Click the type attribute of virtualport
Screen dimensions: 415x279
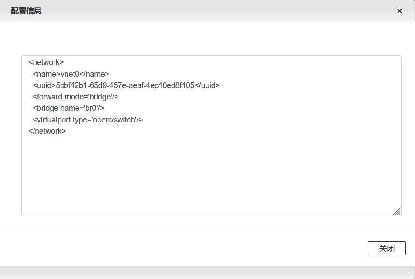pos(80,119)
